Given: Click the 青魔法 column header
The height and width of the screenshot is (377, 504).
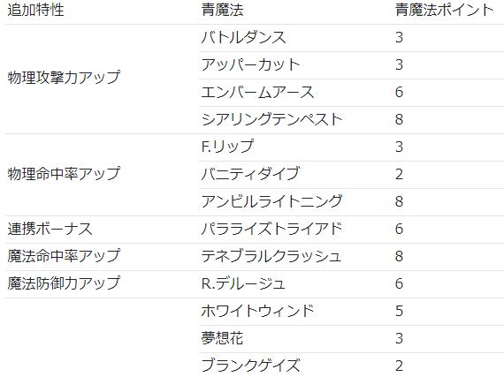Looking at the screenshot, I should tap(223, 10).
